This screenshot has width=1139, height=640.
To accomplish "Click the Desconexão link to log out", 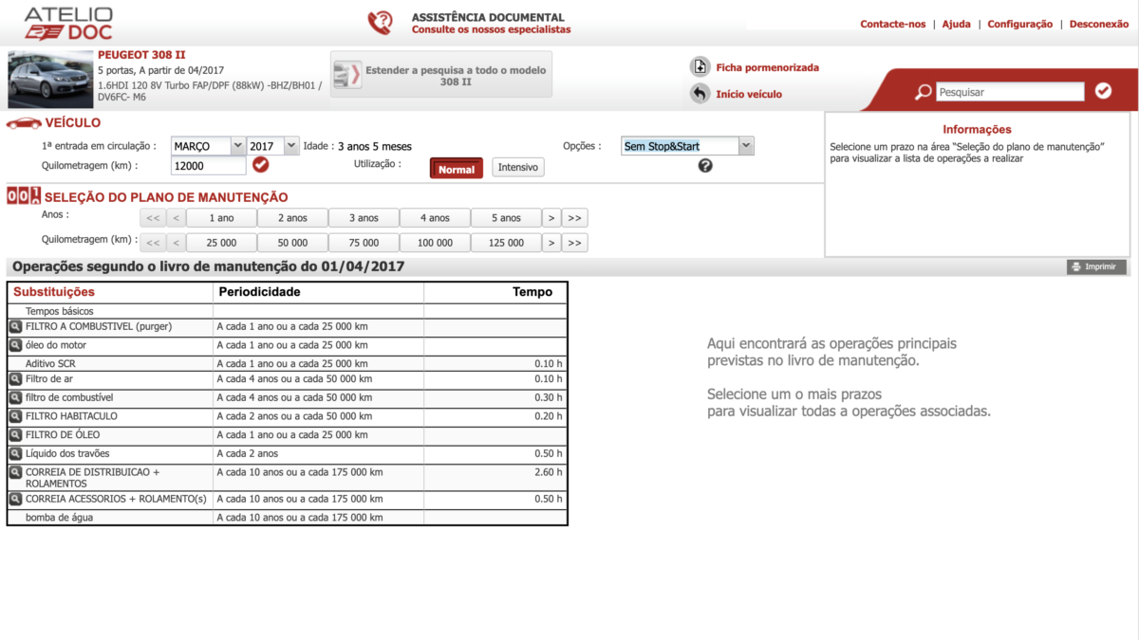I will coord(1098,24).
